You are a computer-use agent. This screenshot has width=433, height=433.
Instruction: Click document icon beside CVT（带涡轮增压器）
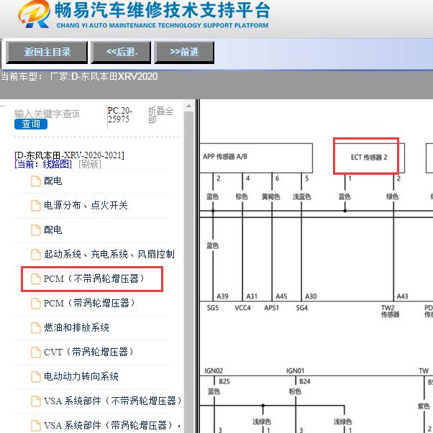click(x=36, y=352)
